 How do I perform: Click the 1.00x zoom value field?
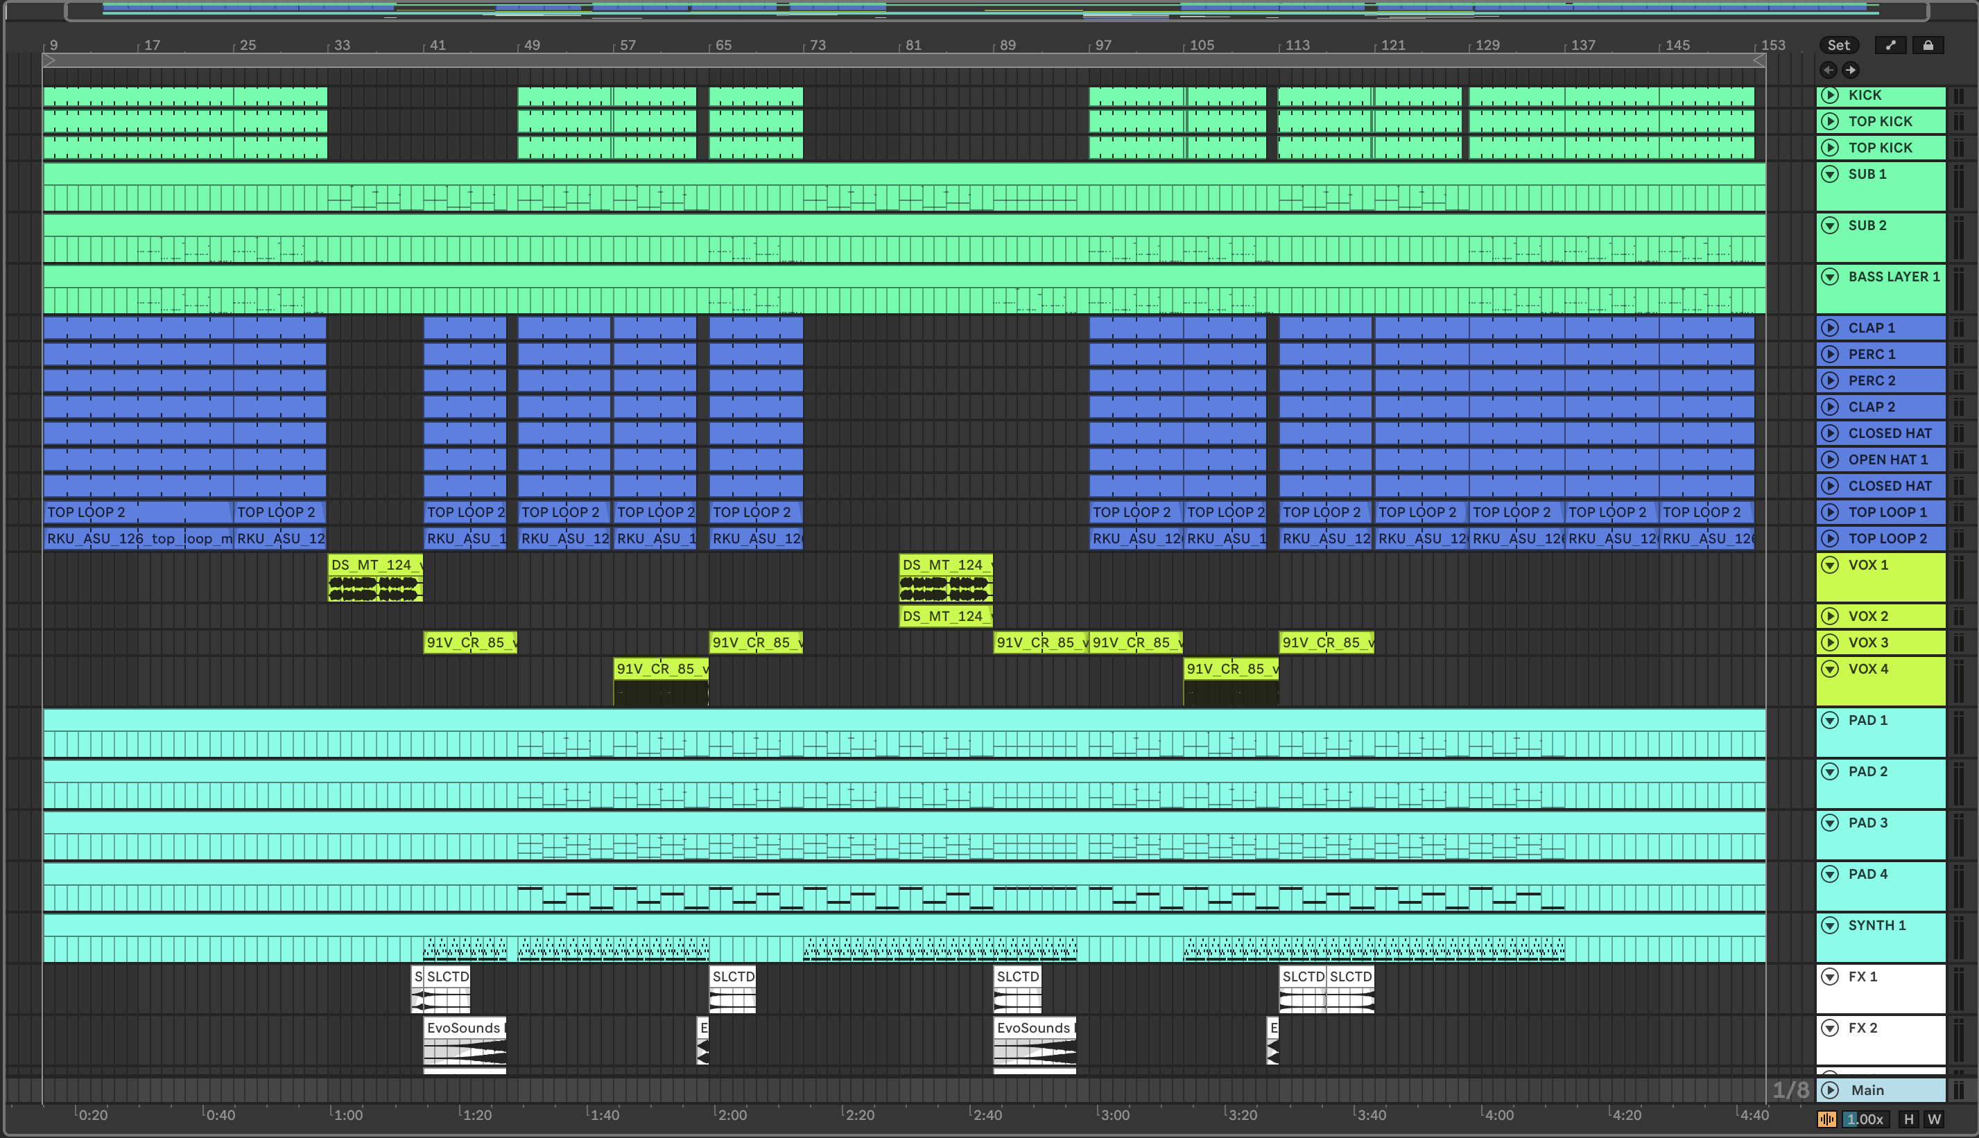click(x=1865, y=1119)
